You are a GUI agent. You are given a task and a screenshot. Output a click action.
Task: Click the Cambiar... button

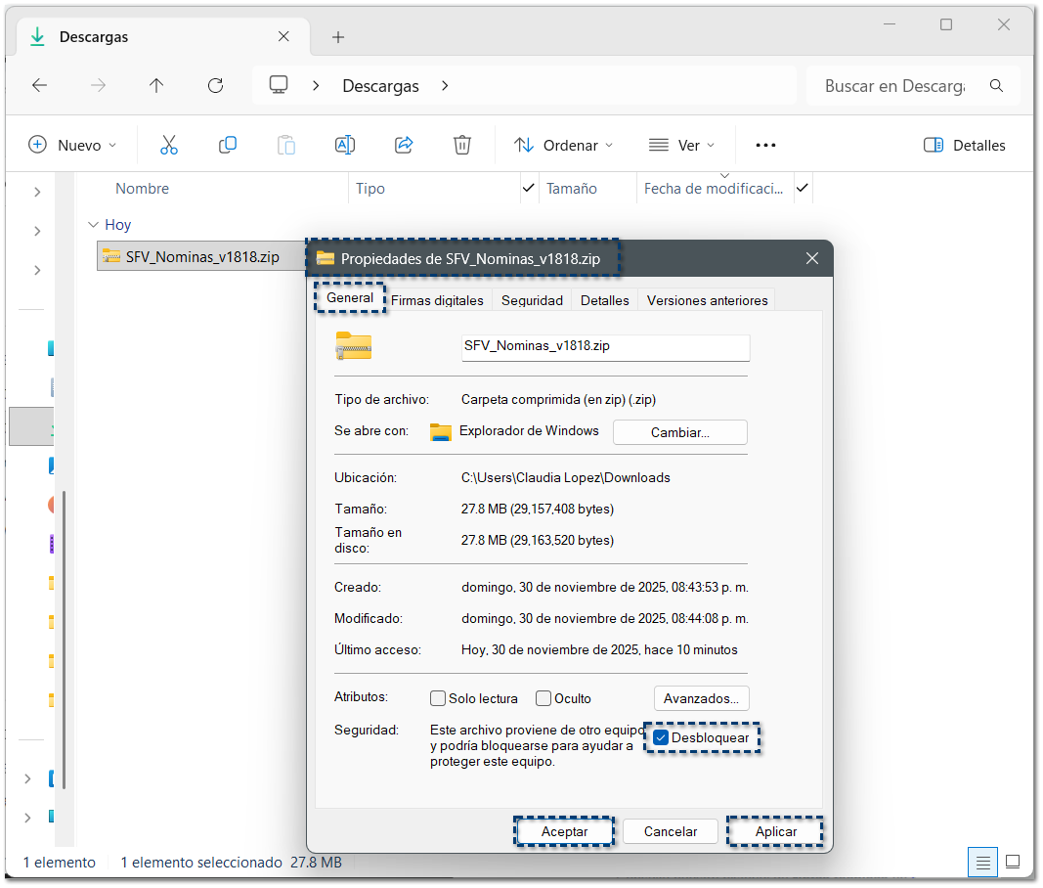[679, 432]
